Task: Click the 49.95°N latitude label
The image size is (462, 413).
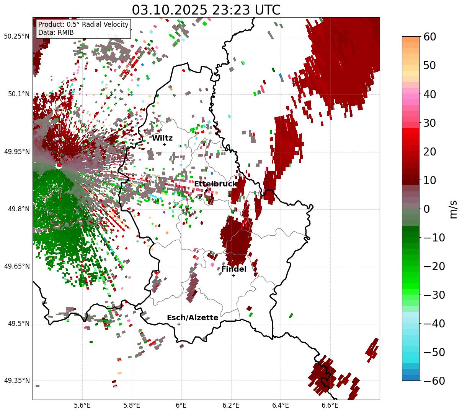Action: (x=16, y=152)
